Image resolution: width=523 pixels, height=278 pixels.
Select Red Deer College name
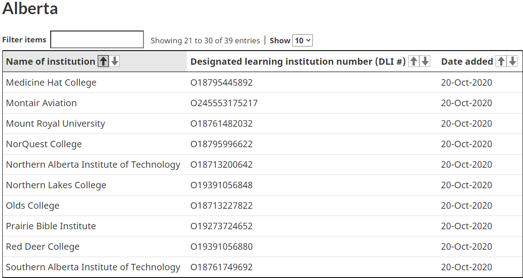coord(42,247)
